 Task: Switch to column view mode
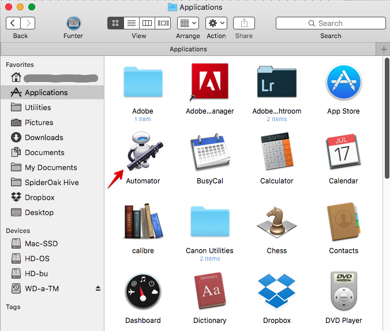click(x=147, y=23)
